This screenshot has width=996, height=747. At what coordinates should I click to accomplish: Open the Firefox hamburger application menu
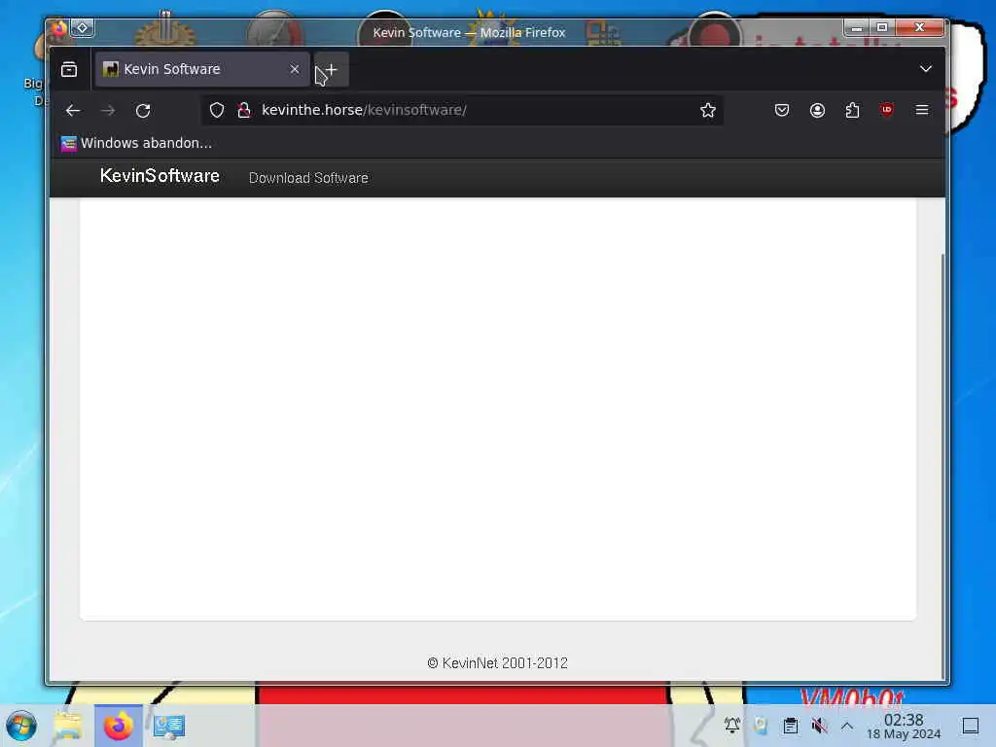pos(922,110)
